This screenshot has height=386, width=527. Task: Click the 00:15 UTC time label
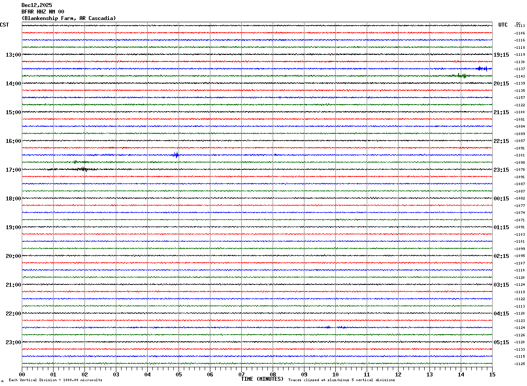coord(501,199)
